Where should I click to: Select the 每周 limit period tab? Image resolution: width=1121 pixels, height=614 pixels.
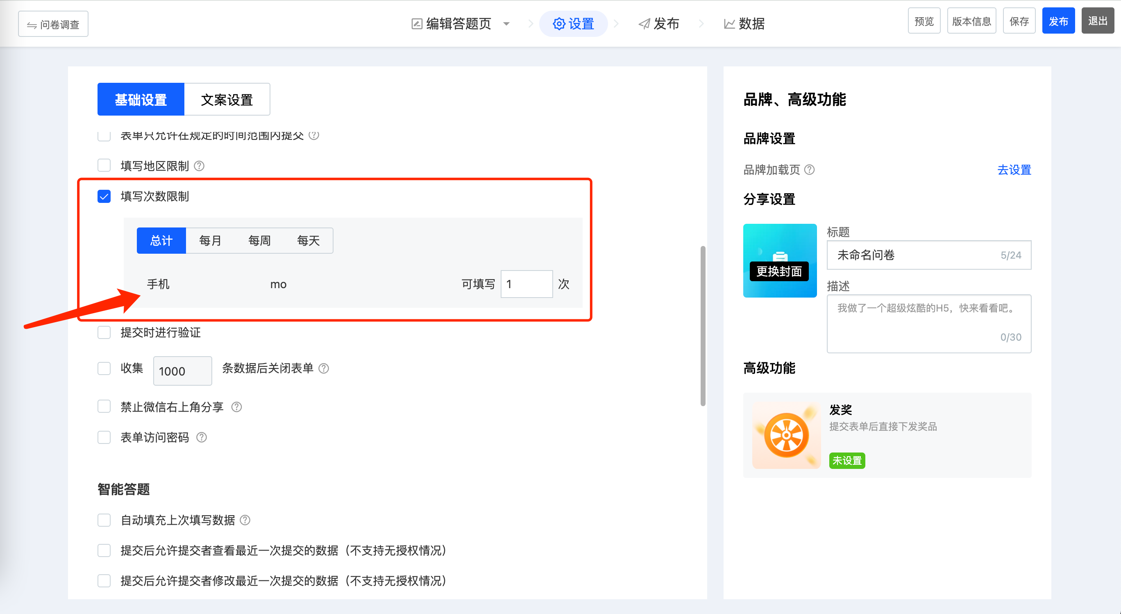259,240
